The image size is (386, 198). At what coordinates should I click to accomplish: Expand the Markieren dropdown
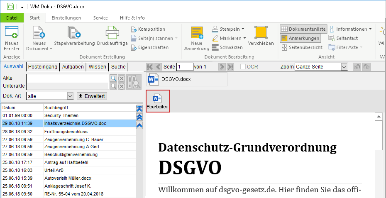click(x=244, y=38)
